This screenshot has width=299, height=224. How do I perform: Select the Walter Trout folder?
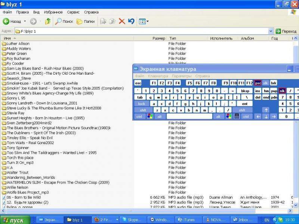(15, 172)
